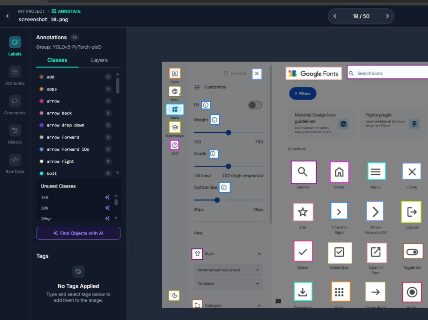The height and width of the screenshot is (320, 428).
Task: Click the Grade info icon
Action: [214, 154]
